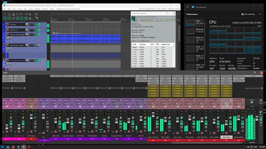Click pin icon in Mixer title bar

(x=255, y=73)
